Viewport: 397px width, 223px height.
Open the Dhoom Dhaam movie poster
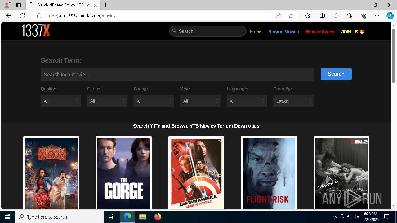51,173
